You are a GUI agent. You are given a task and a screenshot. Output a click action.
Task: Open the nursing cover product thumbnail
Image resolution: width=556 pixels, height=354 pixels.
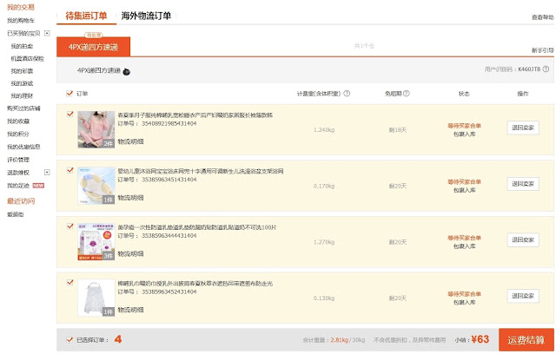click(x=96, y=298)
